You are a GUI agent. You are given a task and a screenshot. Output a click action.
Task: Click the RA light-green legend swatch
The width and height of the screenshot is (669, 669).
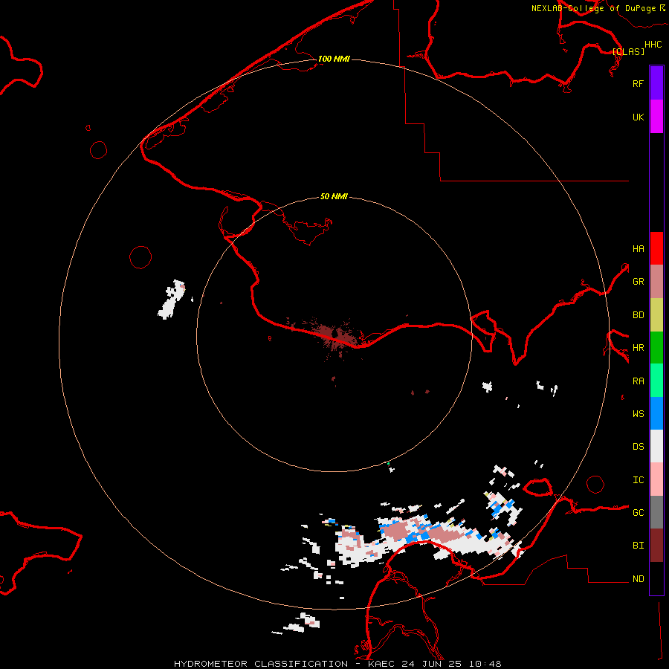656,381
